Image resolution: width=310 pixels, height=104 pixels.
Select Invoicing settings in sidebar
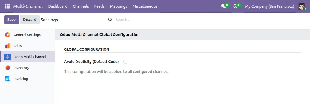28,79
